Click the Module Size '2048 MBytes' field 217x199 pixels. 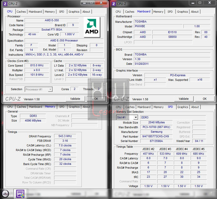tap(156, 122)
